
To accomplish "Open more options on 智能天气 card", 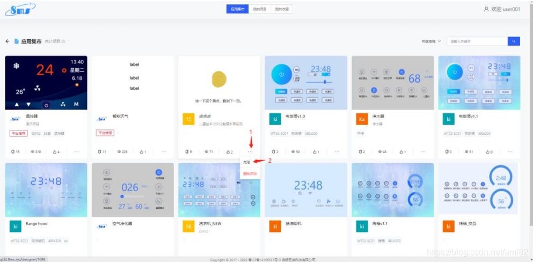I will click(x=164, y=151).
